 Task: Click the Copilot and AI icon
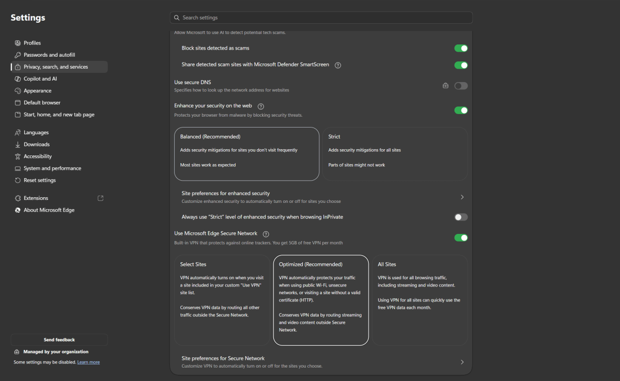(x=18, y=79)
